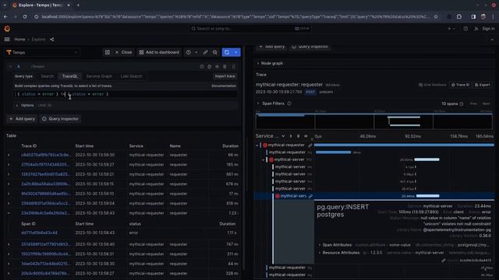Expand all spans double-chevron icon

pos(298,136)
